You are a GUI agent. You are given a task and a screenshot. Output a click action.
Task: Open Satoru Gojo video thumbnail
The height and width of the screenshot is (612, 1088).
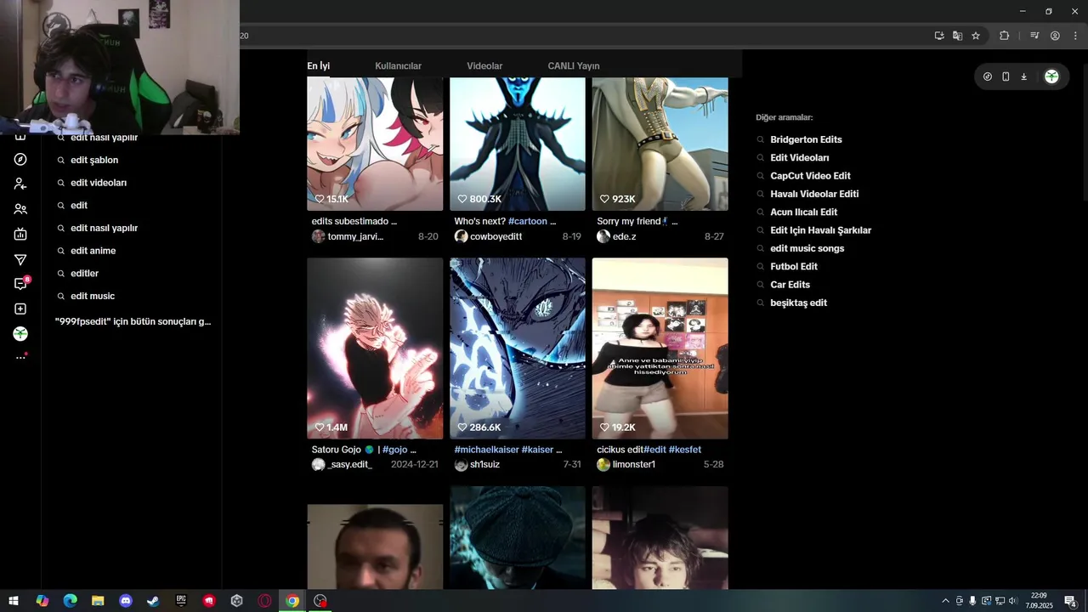pyautogui.click(x=375, y=348)
